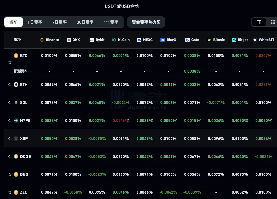The width and height of the screenshot is (277, 199).
Task: Open the DOGE coin name link
Action: click(25, 157)
